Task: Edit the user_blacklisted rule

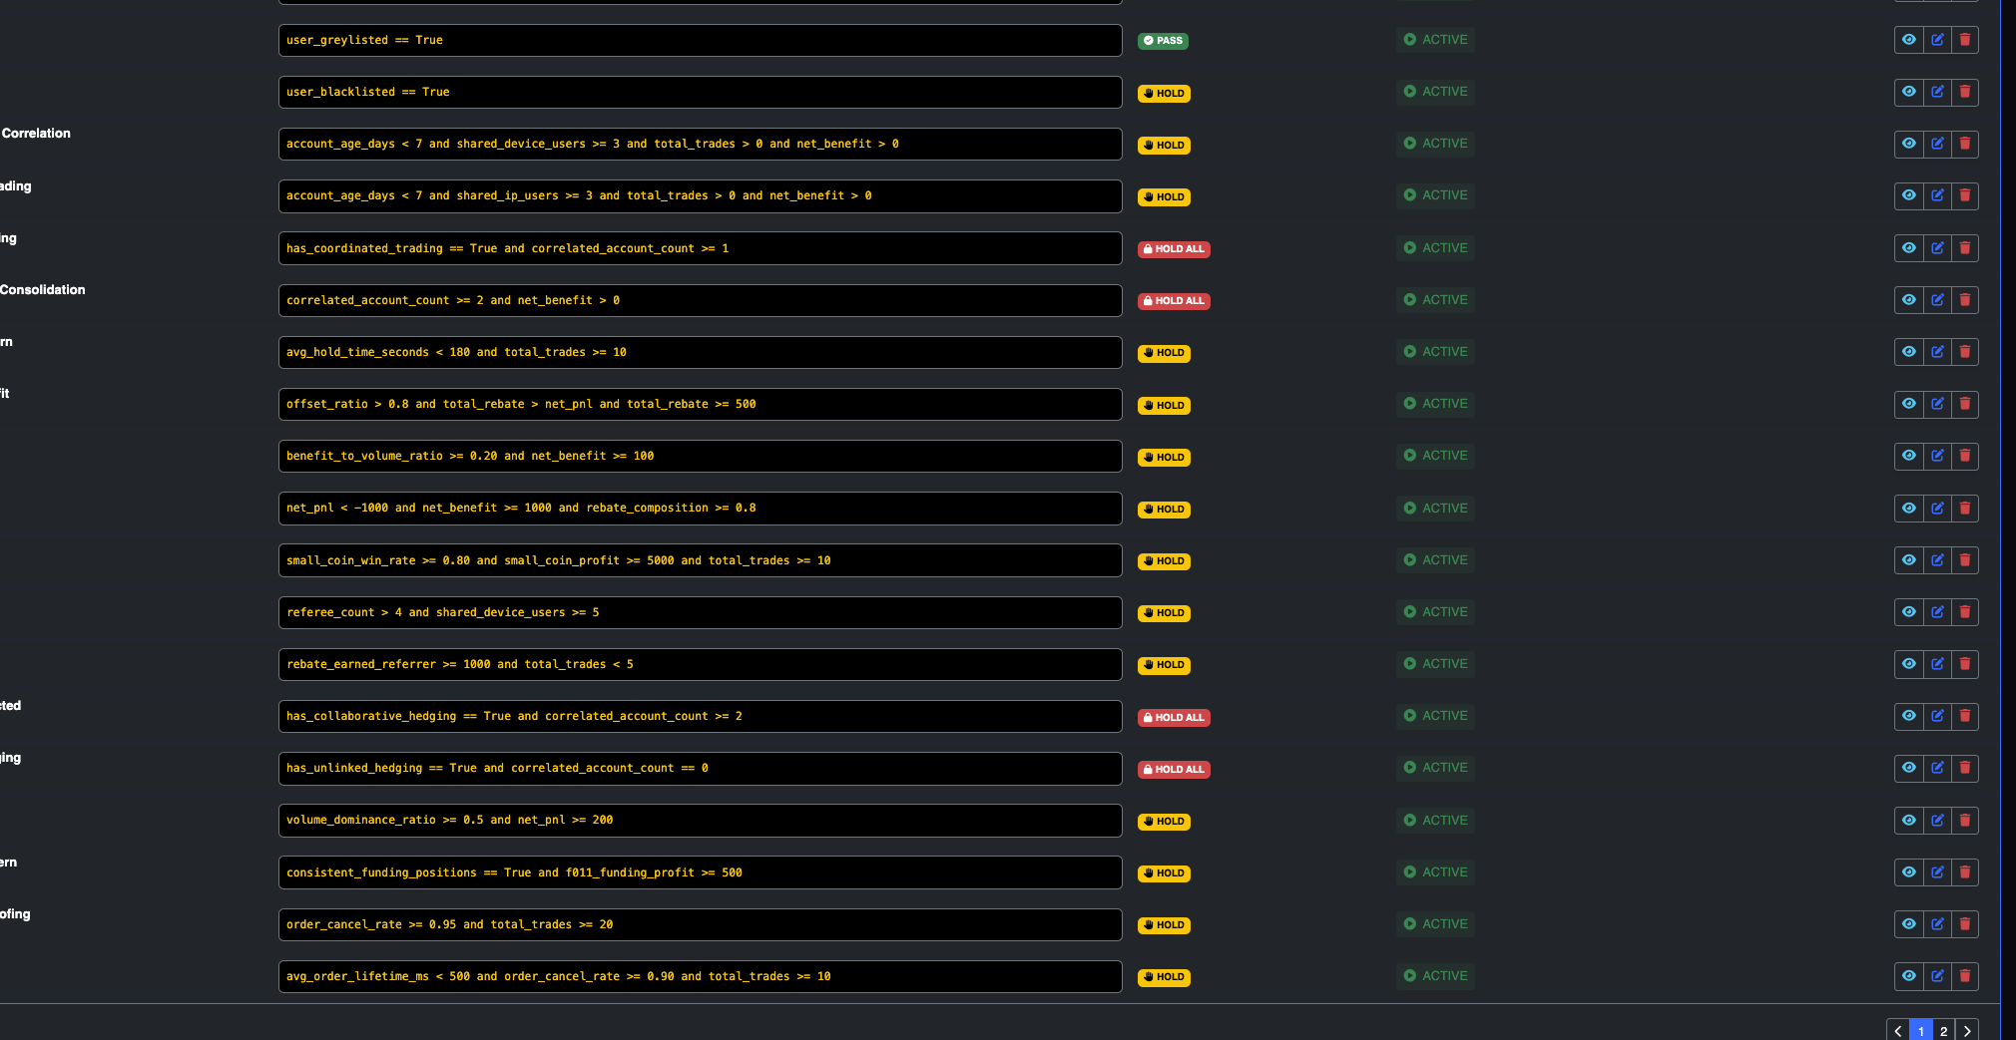Action: tap(1936, 92)
